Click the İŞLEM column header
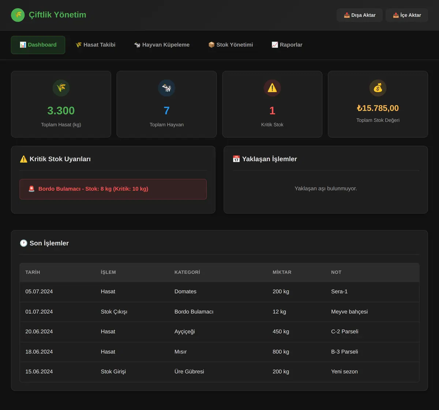The image size is (439, 410). point(108,272)
